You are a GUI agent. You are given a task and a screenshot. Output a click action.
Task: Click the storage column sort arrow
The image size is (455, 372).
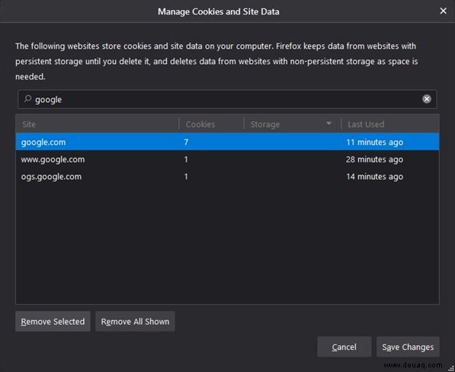tap(328, 124)
